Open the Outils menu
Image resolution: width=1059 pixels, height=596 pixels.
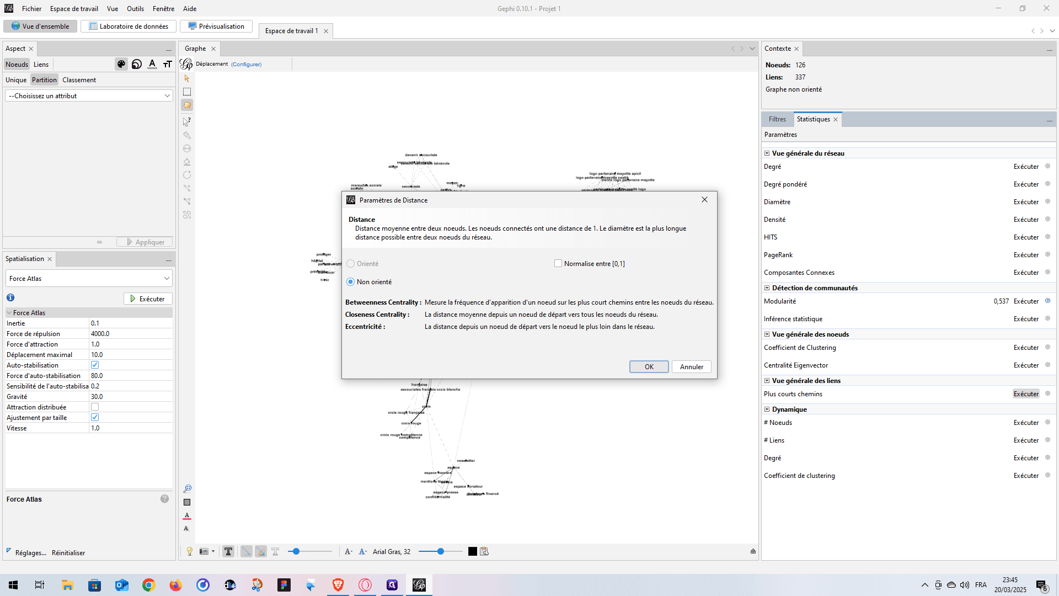click(135, 9)
